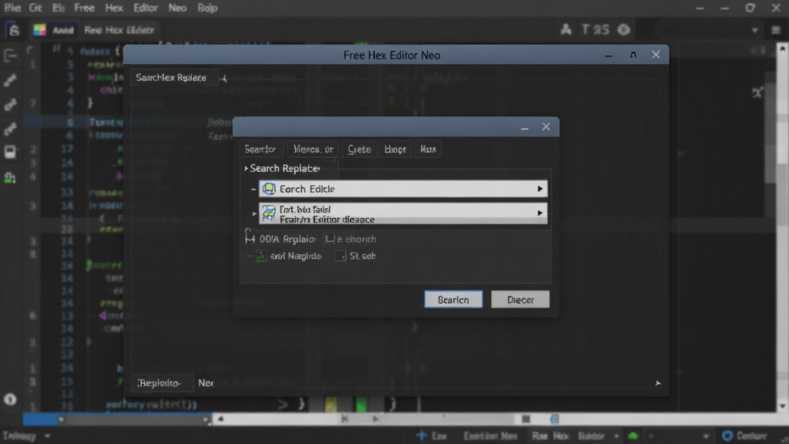Click the right arrow at the Hex Editor window's bottom right
Screen dimensions: 789x444
tap(658, 383)
